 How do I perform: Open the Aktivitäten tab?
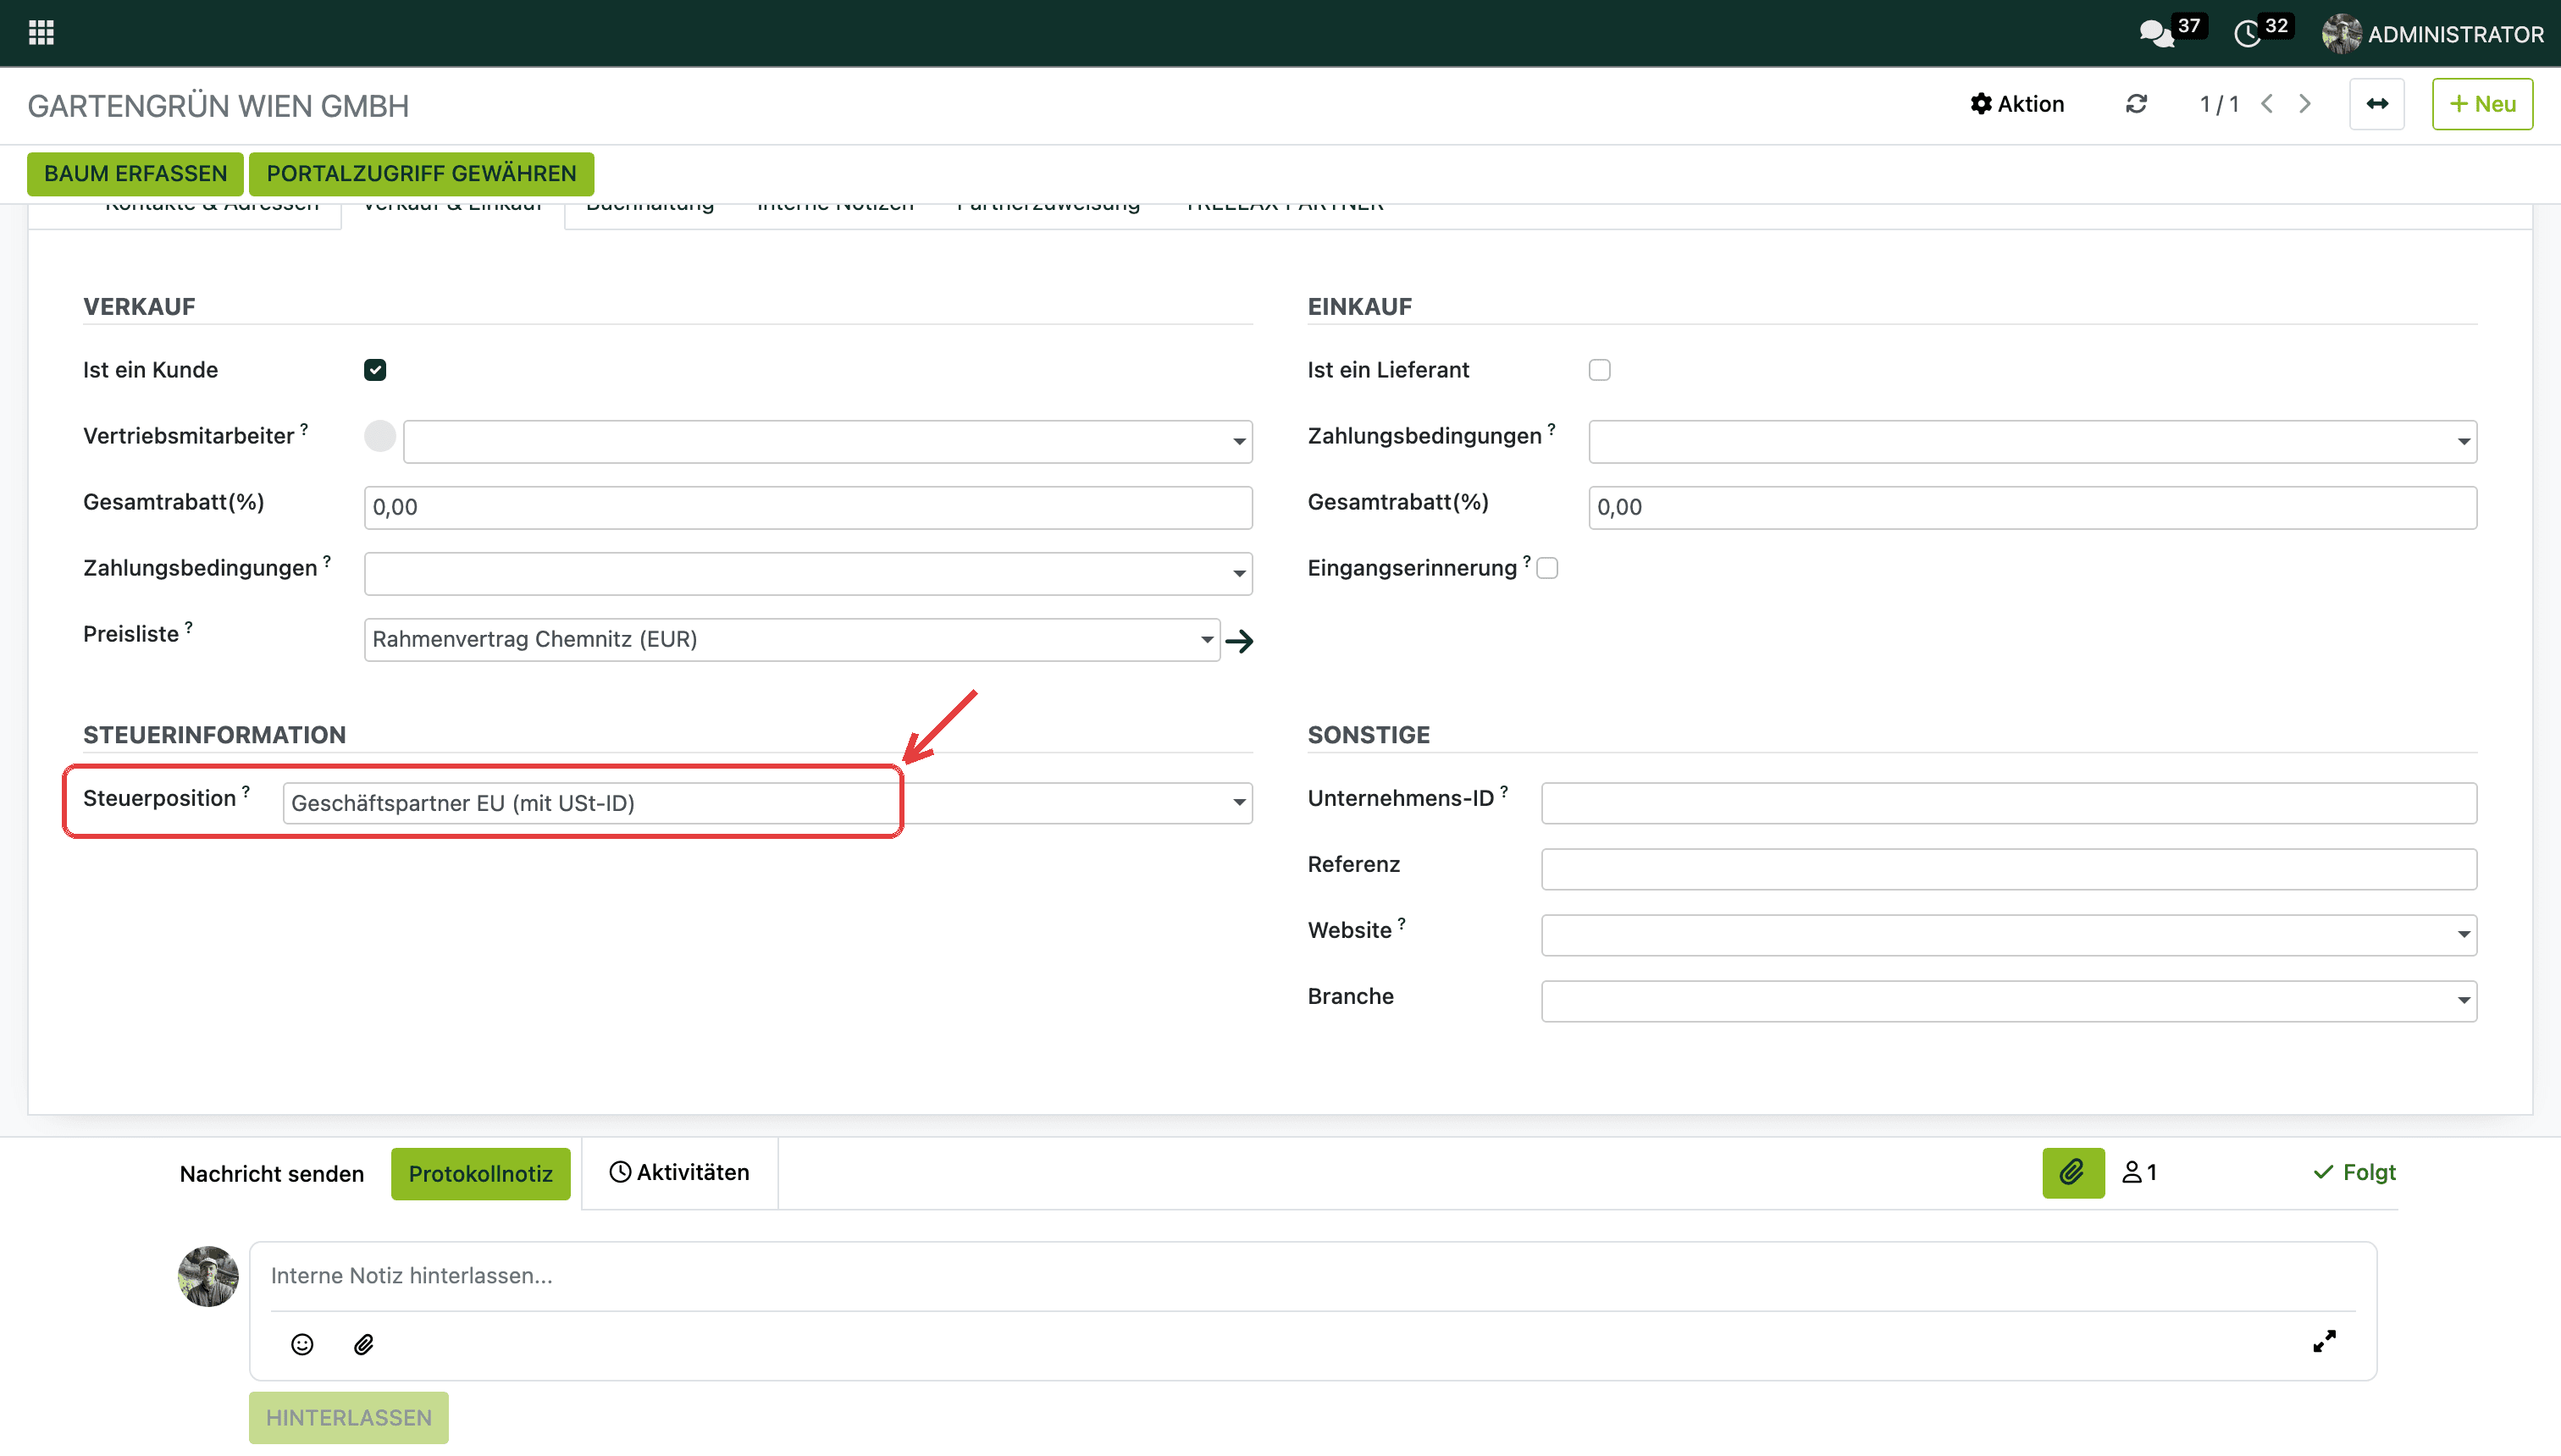[x=679, y=1172]
